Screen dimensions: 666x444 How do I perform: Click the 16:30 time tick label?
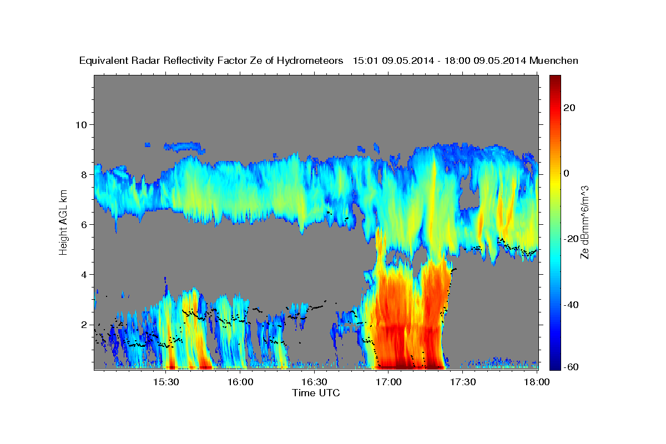[x=314, y=382]
